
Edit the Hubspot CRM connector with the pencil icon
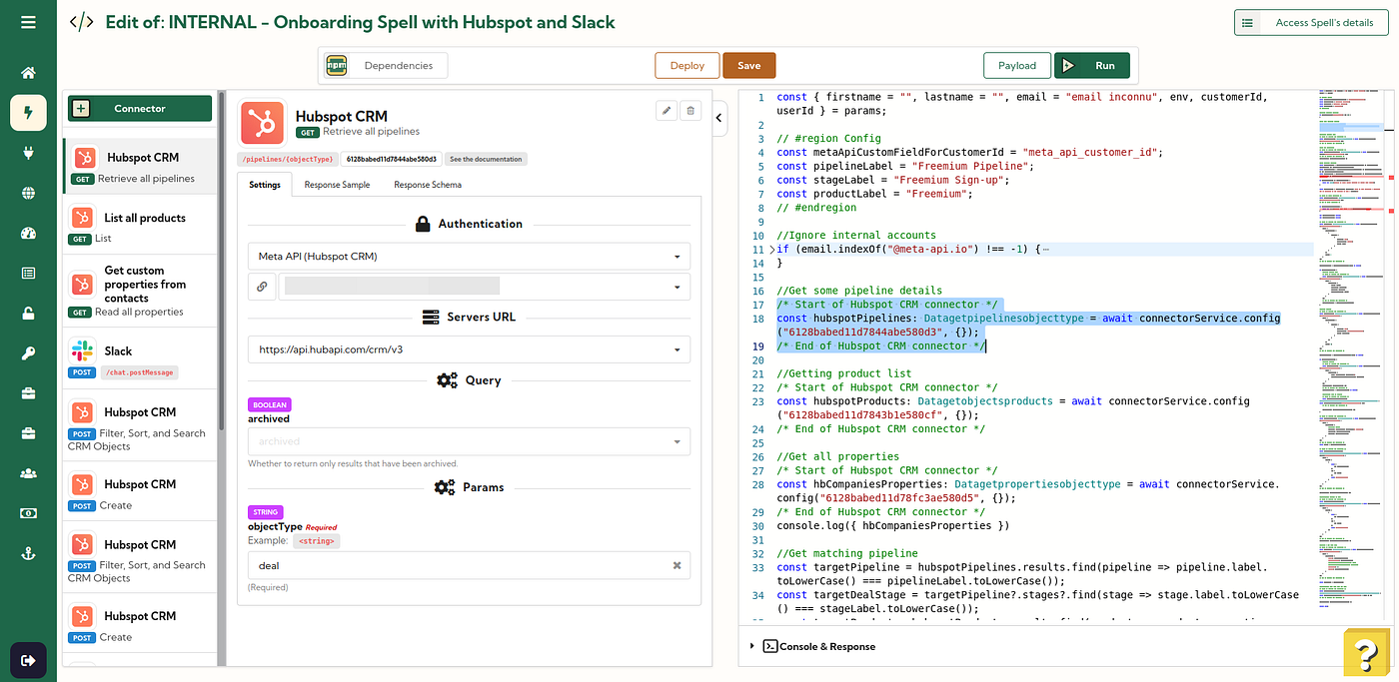tap(667, 111)
